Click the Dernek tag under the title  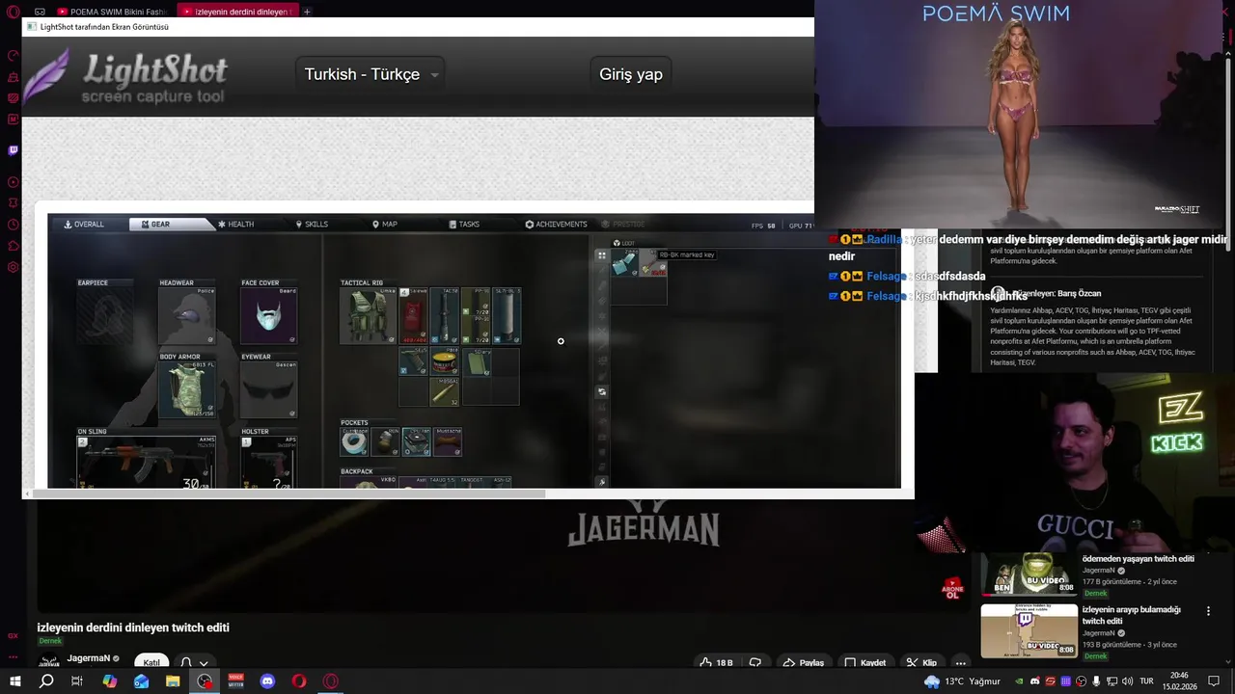[x=50, y=641]
